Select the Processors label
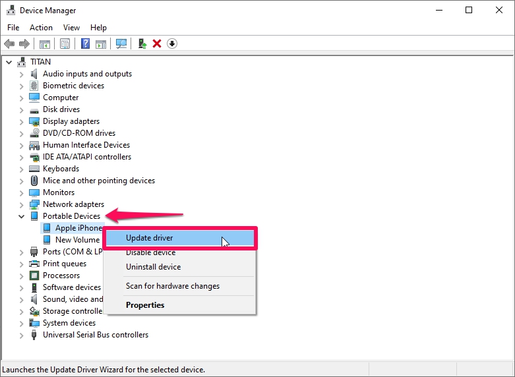Screen dimensions: 515x377 [x=61, y=275]
